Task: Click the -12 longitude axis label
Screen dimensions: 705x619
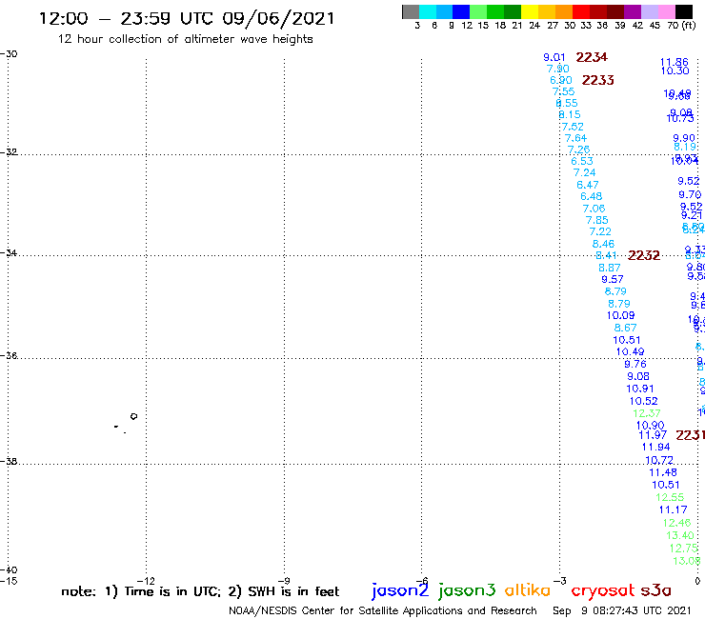Action: [146, 581]
